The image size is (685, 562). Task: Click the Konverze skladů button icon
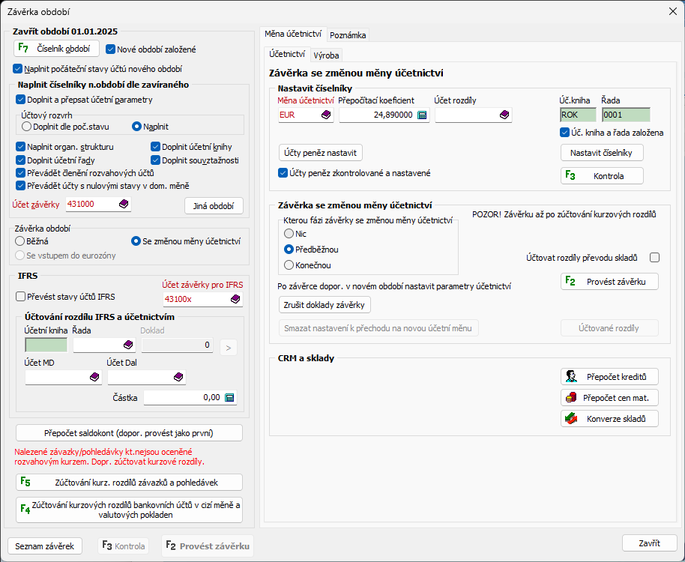click(x=571, y=418)
